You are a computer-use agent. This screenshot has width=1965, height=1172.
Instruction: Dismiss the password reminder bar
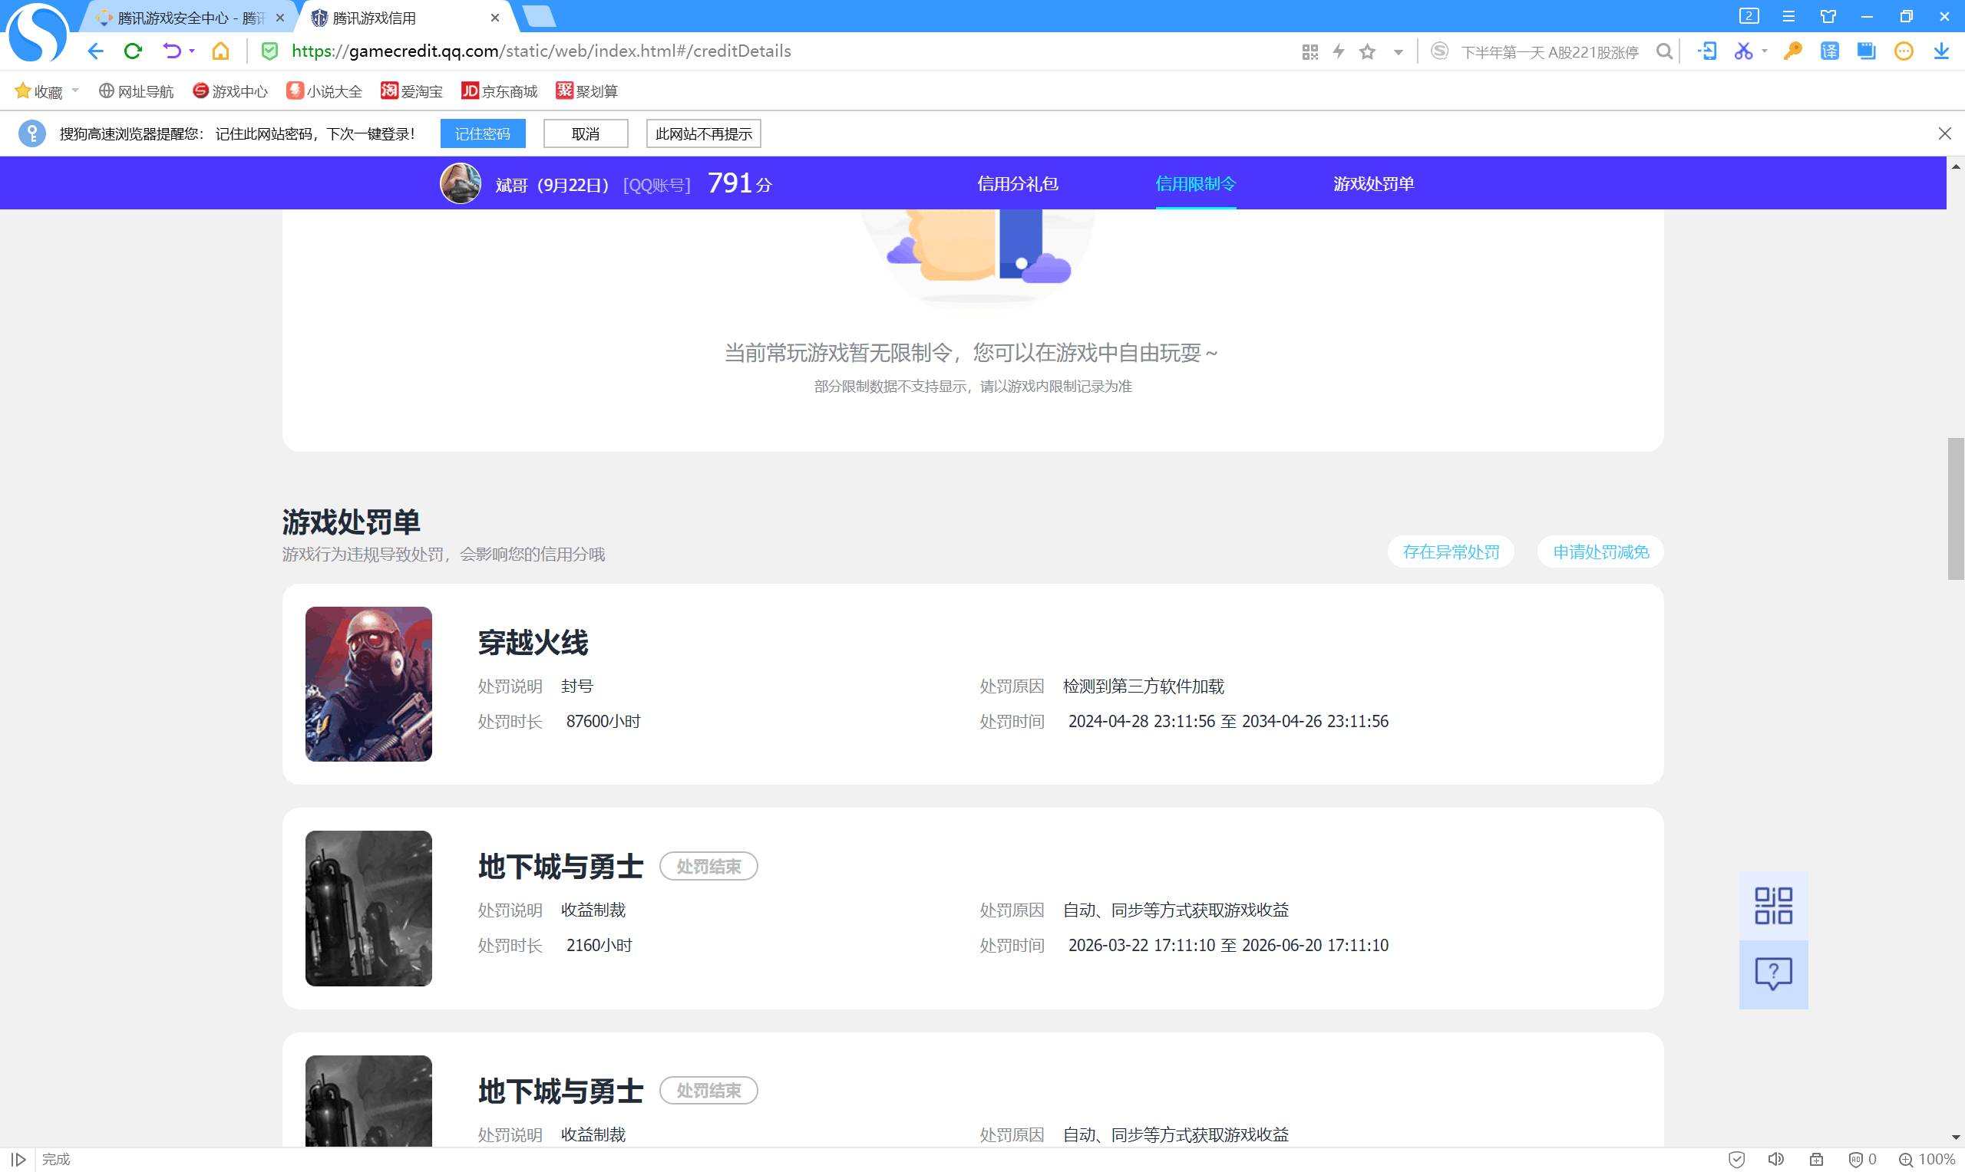tap(1944, 133)
